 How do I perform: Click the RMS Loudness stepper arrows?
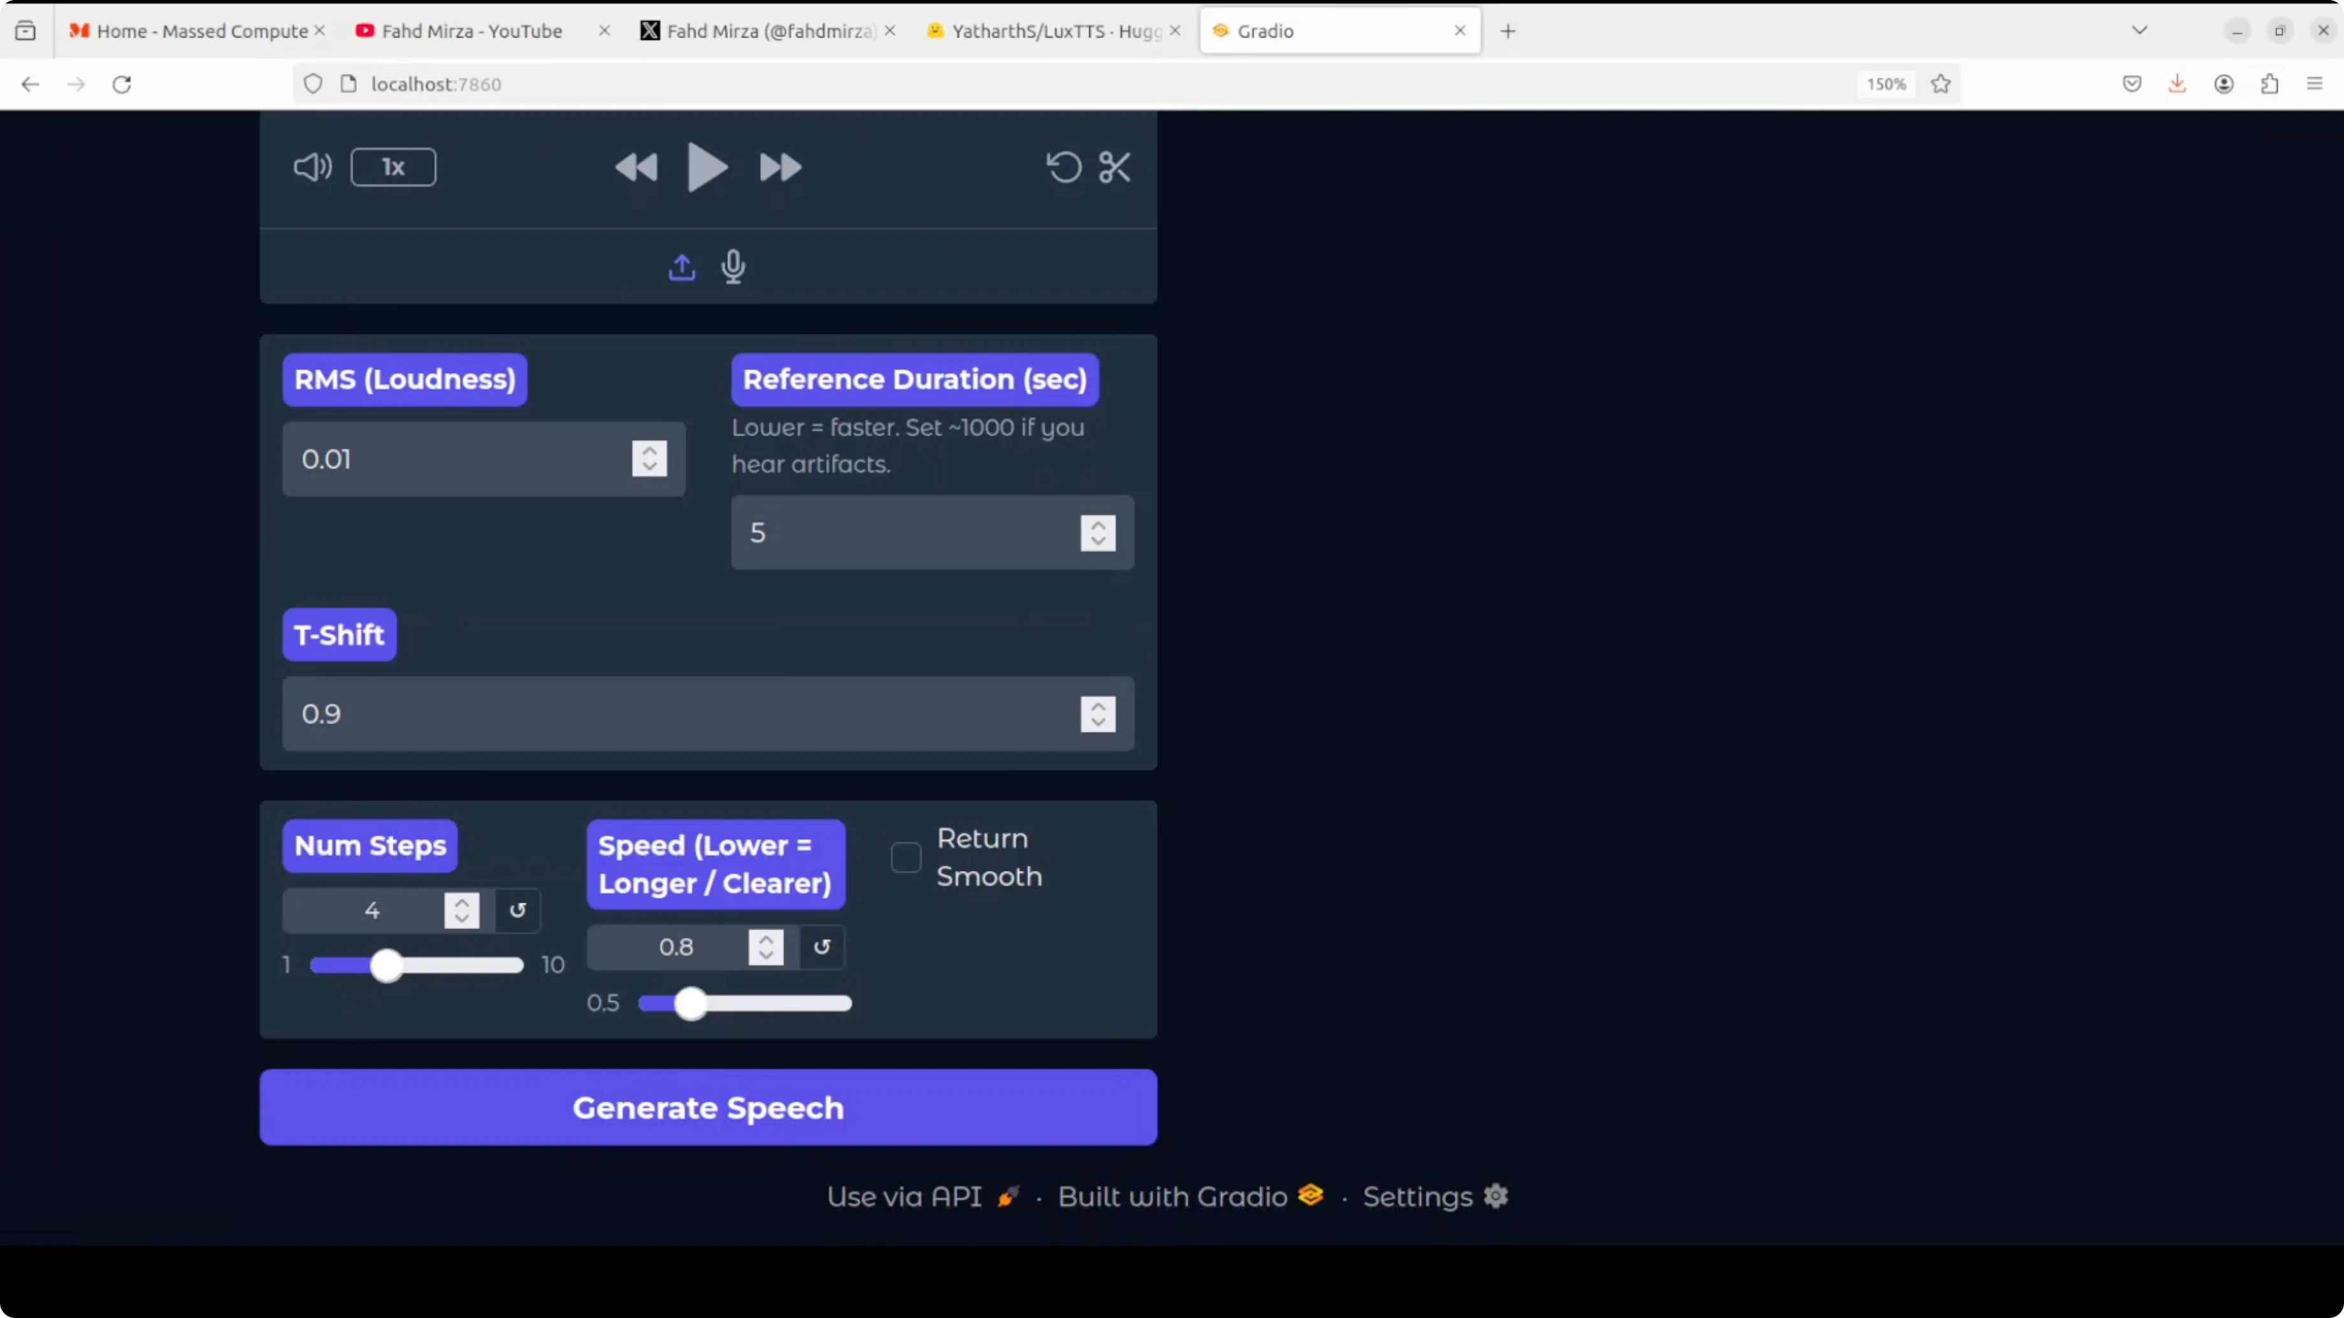[x=649, y=458]
